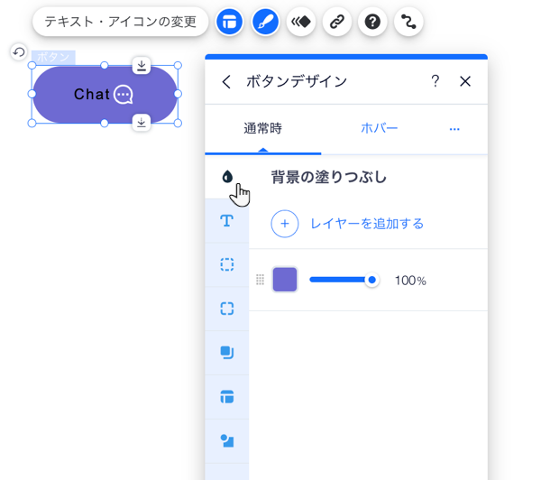541x480 pixels.
Task: Open the animation diamond icon
Action: [301, 22]
